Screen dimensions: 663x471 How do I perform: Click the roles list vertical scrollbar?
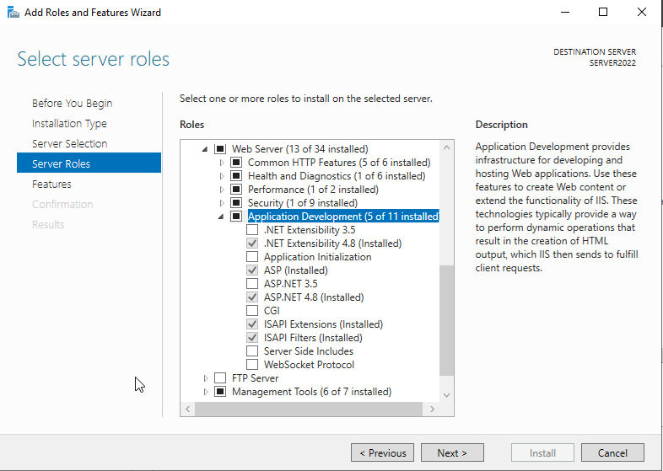coord(447,320)
